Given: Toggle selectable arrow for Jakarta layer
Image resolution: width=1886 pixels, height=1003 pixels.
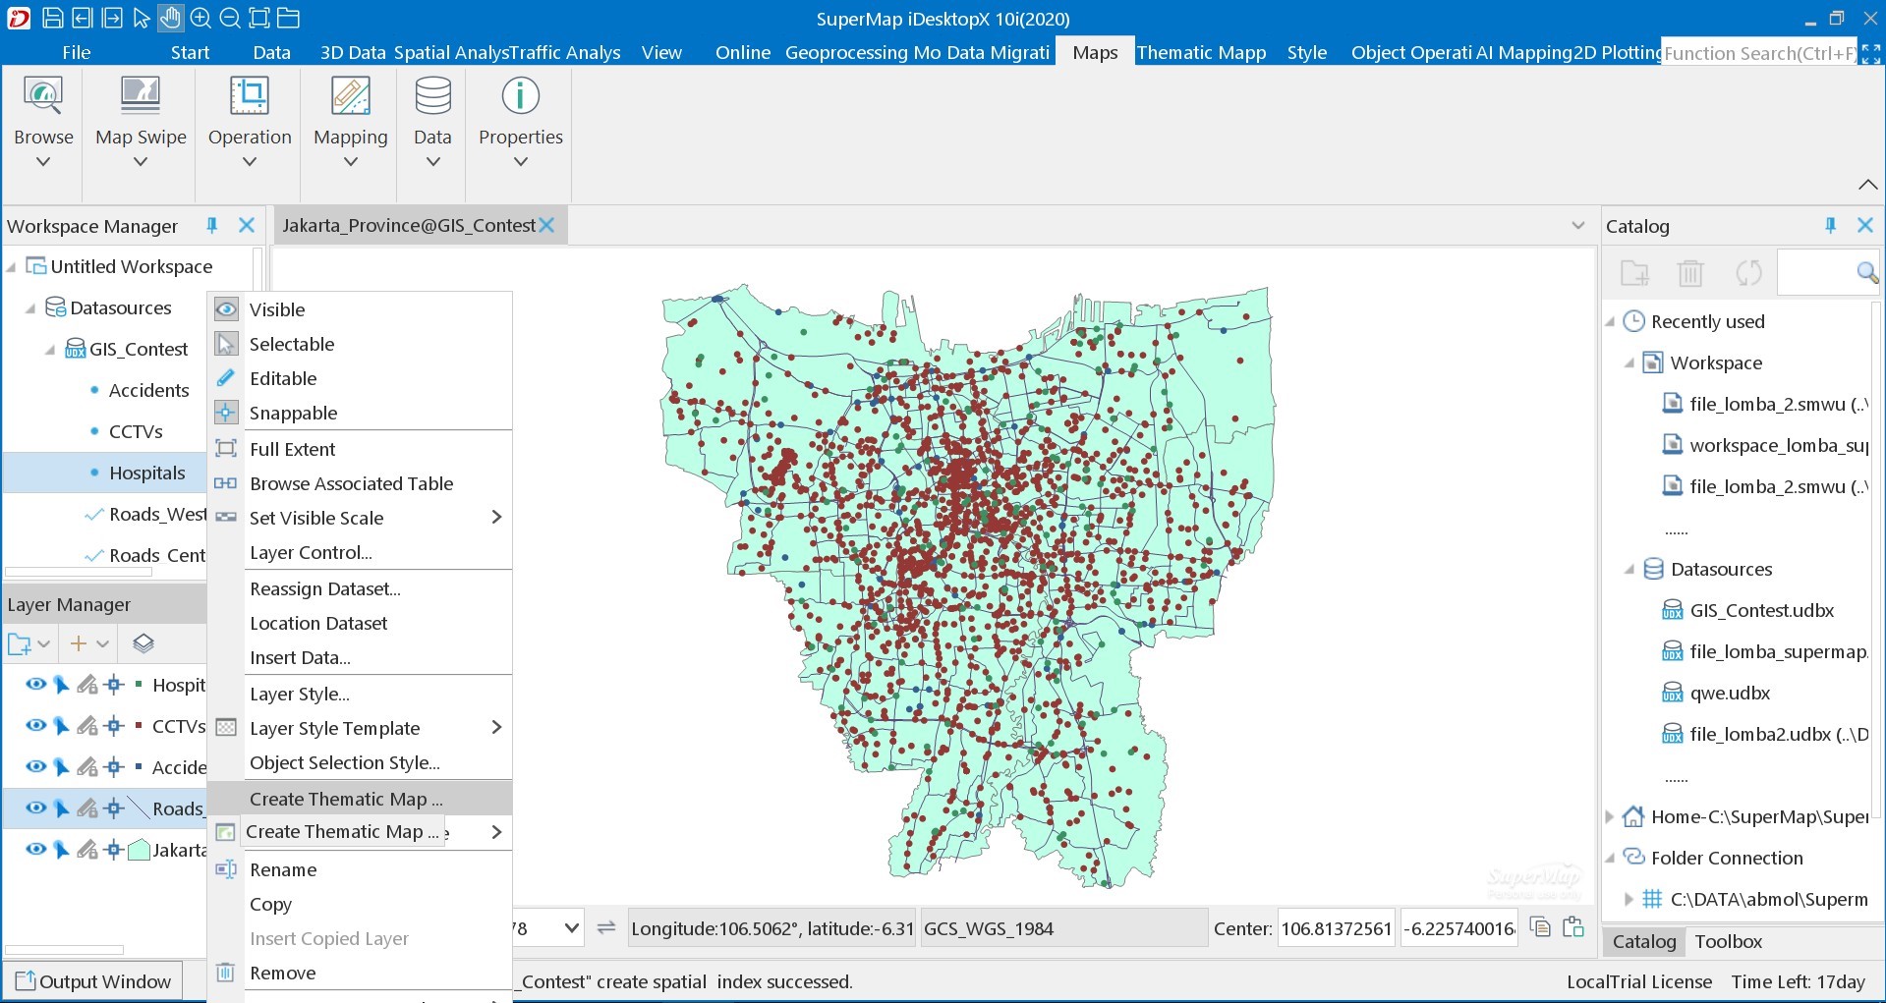Looking at the screenshot, I should click(x=61, y=850).
